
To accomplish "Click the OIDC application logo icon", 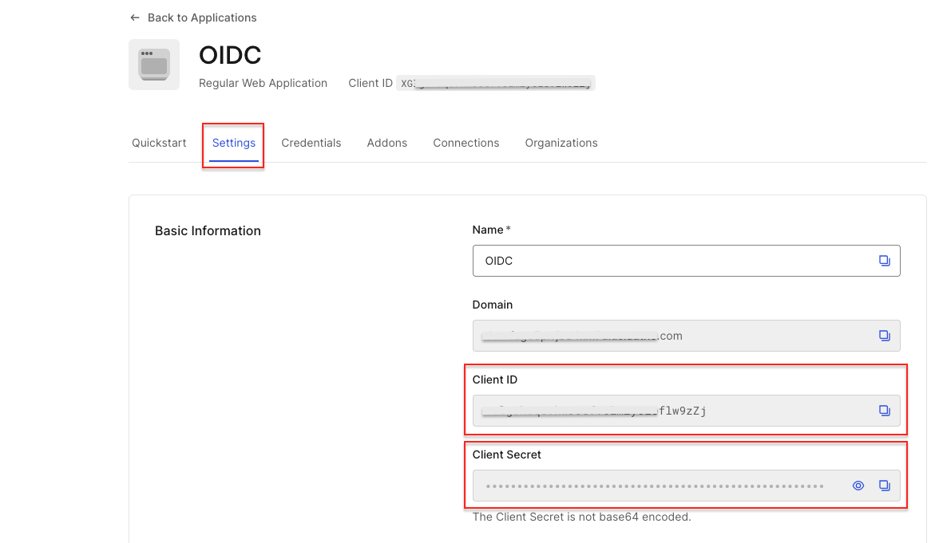I will pyautogui.click(x=154, y=65).
